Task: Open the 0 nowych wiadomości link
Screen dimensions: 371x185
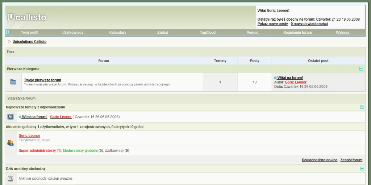Action: [x=309, y=24]
